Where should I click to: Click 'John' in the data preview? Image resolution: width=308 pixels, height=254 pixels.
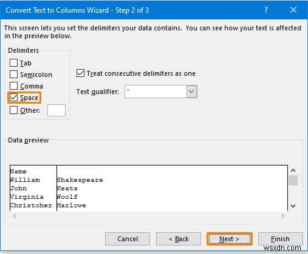[x=18, y=189]
